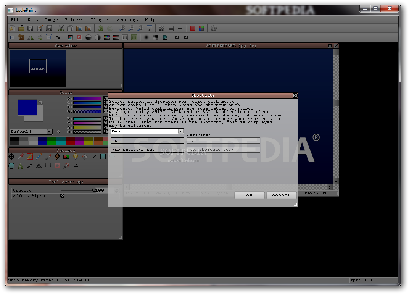Click the bright green palette swatch

(x=52, y=143)
